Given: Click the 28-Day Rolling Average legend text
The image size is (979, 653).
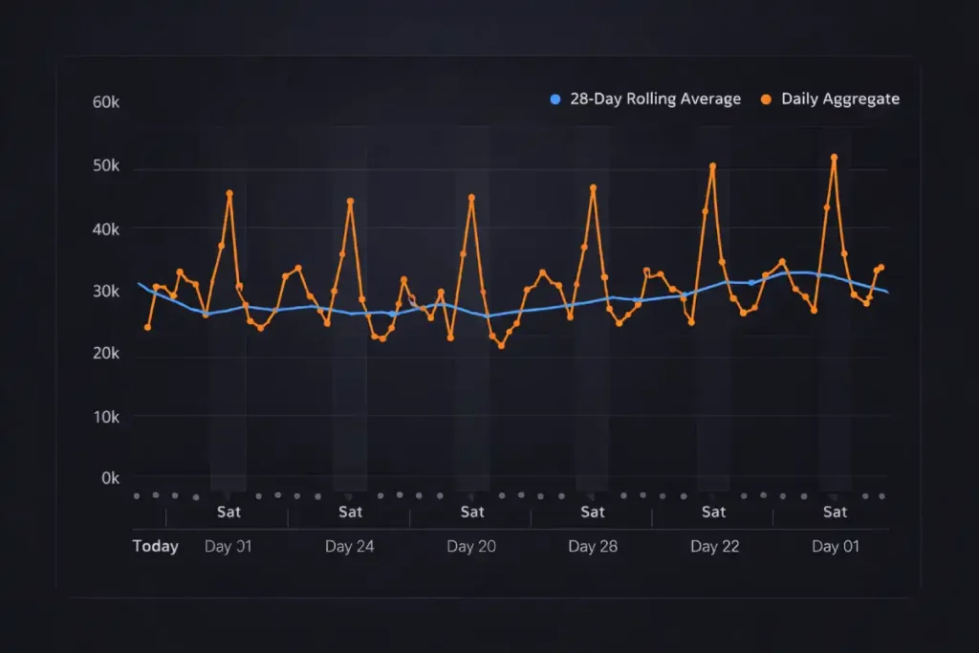Looking at the screenshot, I should coord(655,98).
